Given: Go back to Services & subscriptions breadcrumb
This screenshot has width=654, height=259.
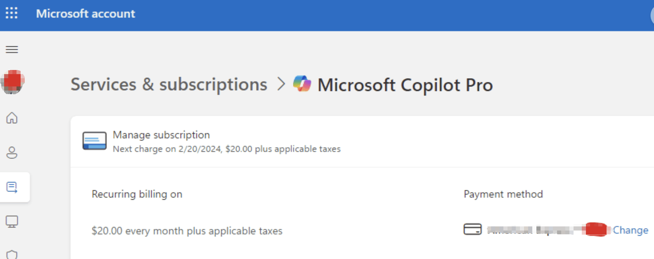Looking at the screenshot, I should 169,84.
